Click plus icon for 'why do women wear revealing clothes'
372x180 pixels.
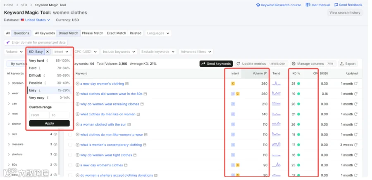coord(78,104)
